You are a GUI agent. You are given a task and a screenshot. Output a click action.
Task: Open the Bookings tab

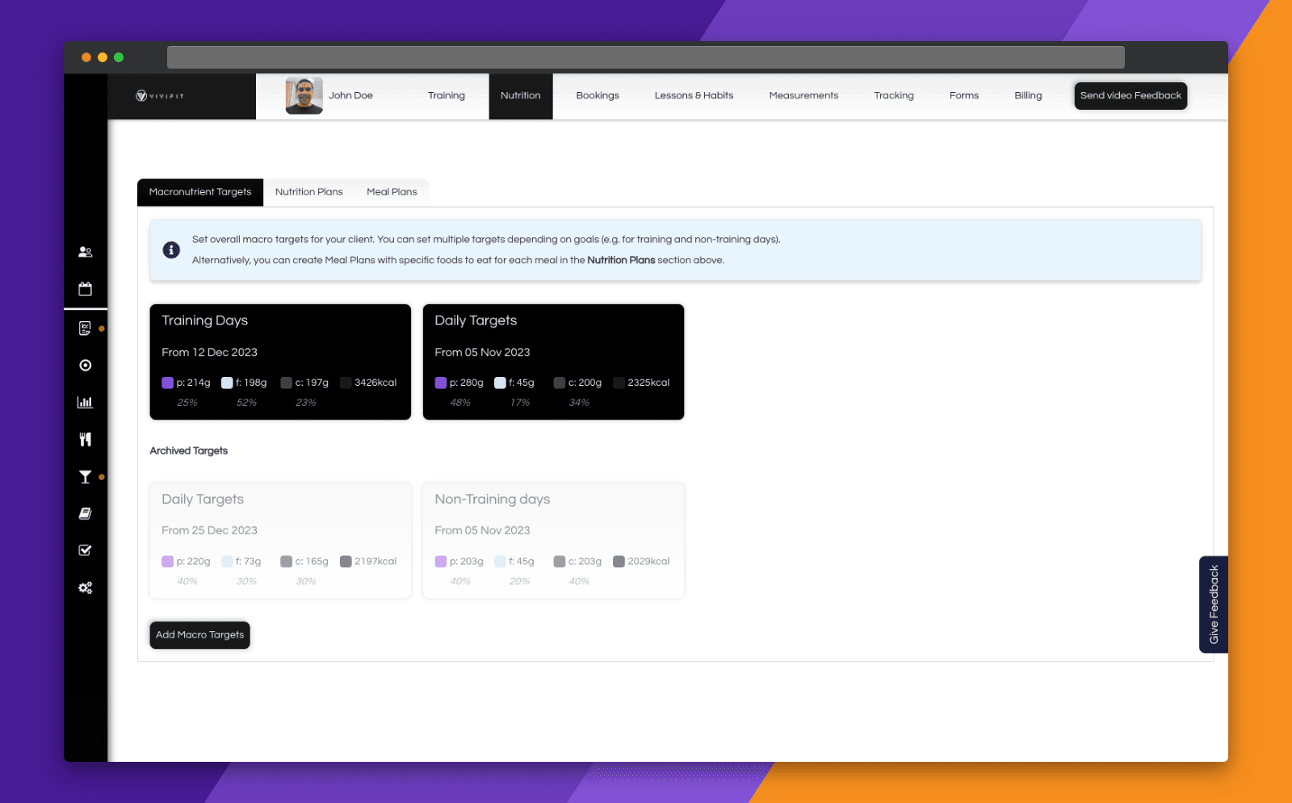point(598,96)
